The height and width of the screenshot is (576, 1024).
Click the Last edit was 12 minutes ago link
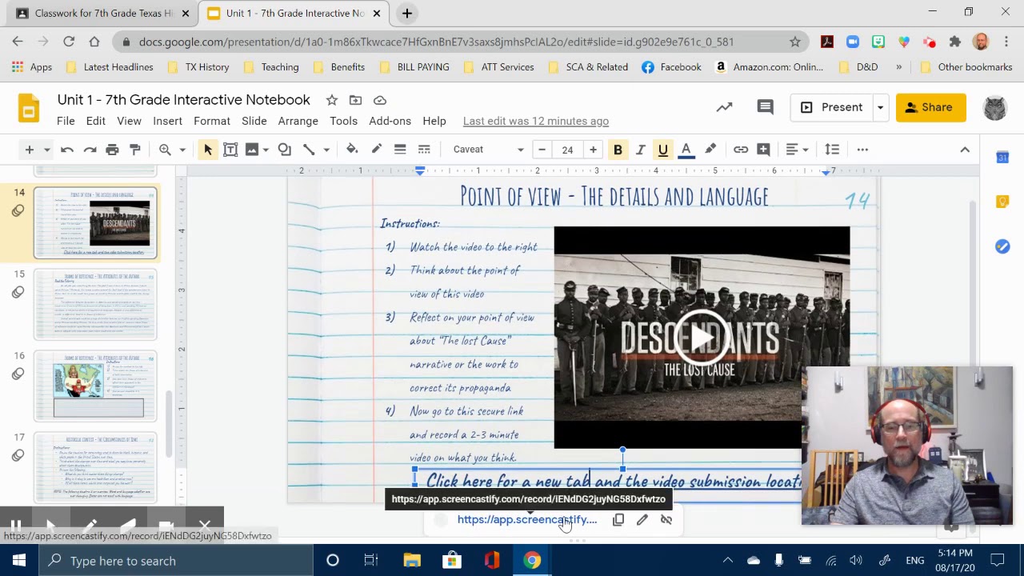(x=536, y=121)
